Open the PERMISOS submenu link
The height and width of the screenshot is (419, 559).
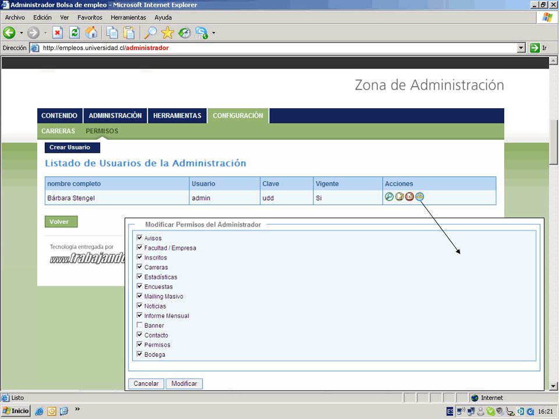(102, 131)
